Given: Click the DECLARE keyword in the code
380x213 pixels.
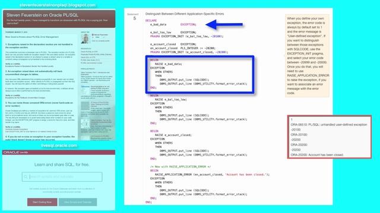Looking at the screenshot, I should [x=151, y=21].
